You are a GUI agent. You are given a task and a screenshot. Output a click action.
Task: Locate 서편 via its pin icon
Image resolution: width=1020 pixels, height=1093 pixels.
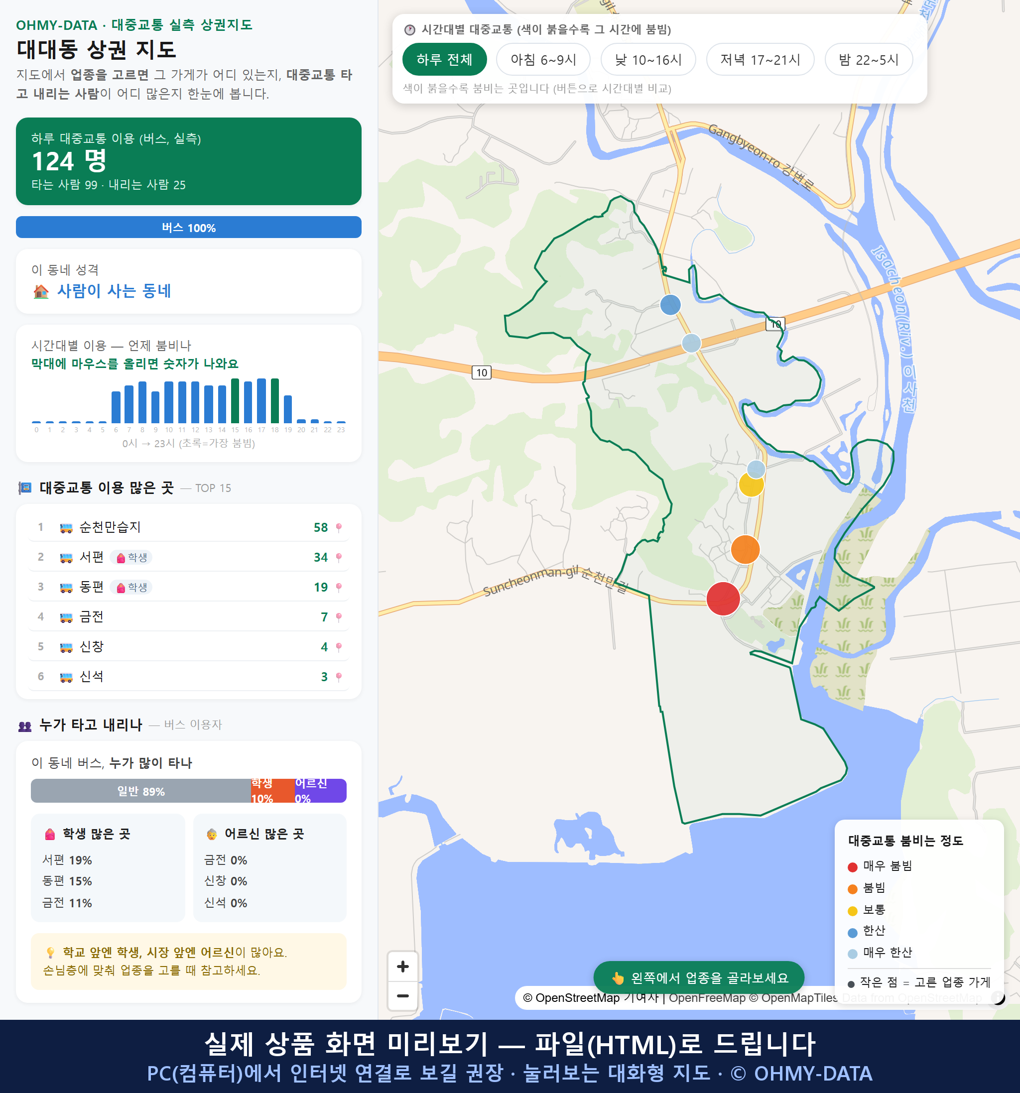tap(339, 558)
